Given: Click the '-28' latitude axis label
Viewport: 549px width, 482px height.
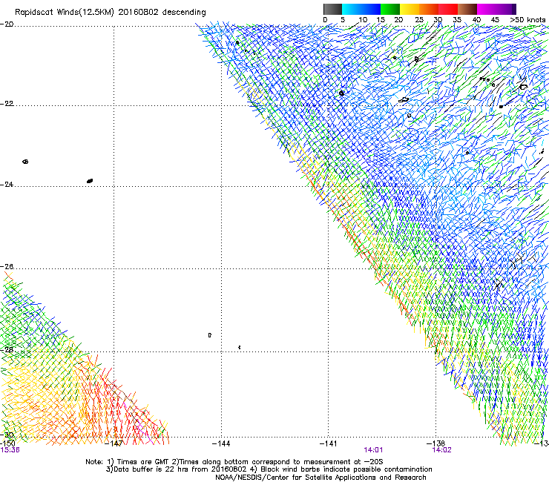Looking at the screenshot, I should [7, 350].
